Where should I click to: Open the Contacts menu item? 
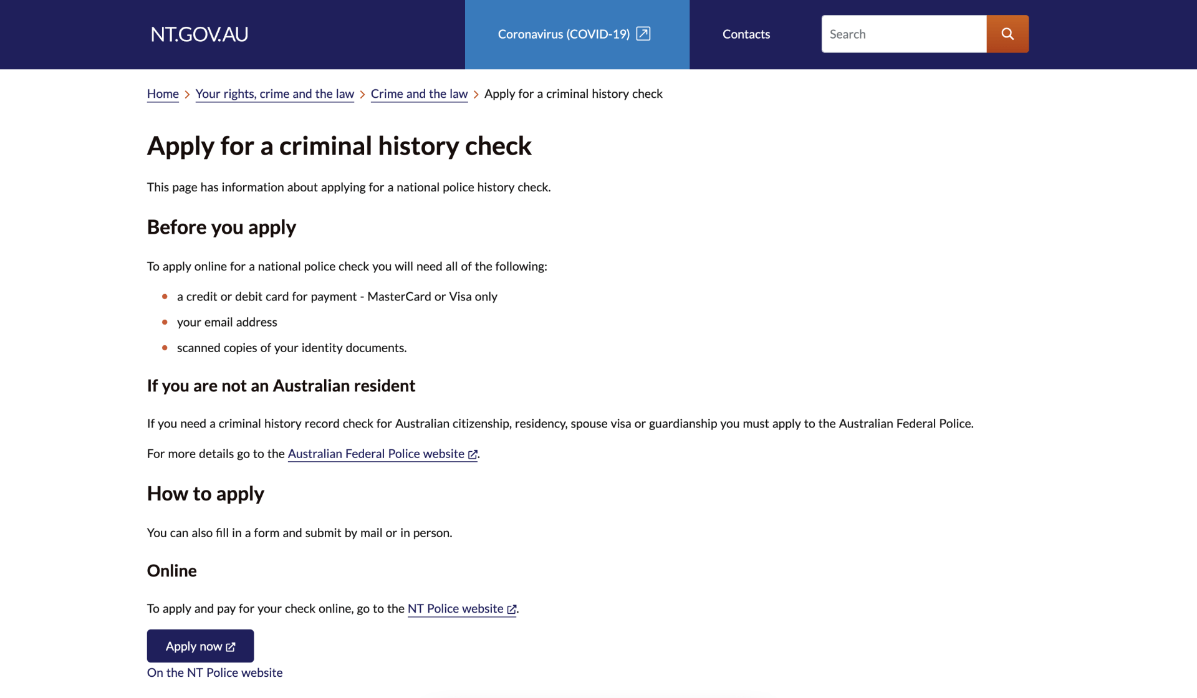746,34
